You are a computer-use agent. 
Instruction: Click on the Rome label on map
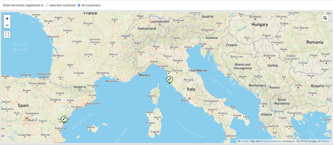184,100
